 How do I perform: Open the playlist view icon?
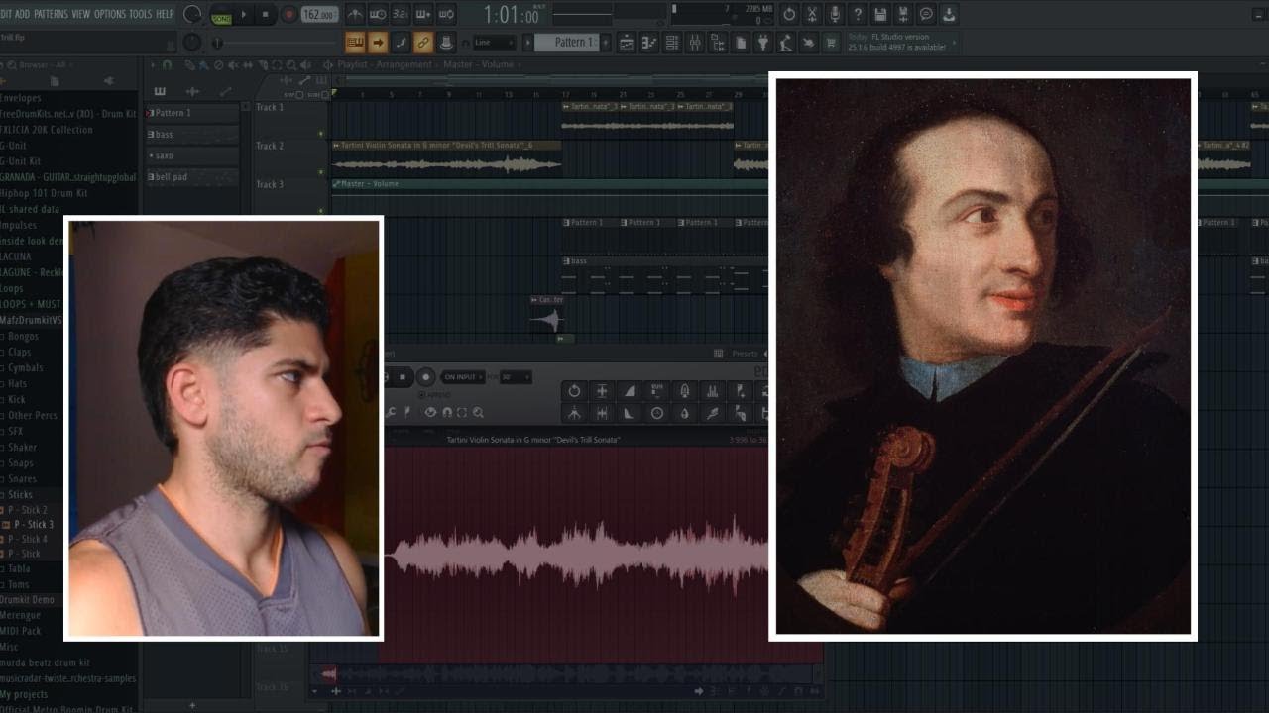[627, 43]
